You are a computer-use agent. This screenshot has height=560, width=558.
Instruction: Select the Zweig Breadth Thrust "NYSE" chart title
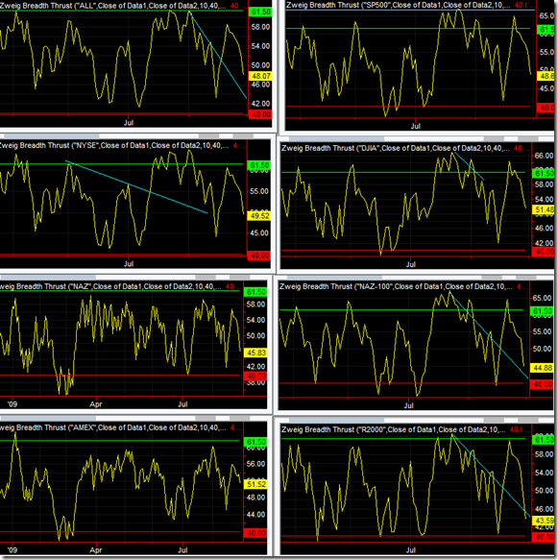pyautogui.click(x=114, y=145)
